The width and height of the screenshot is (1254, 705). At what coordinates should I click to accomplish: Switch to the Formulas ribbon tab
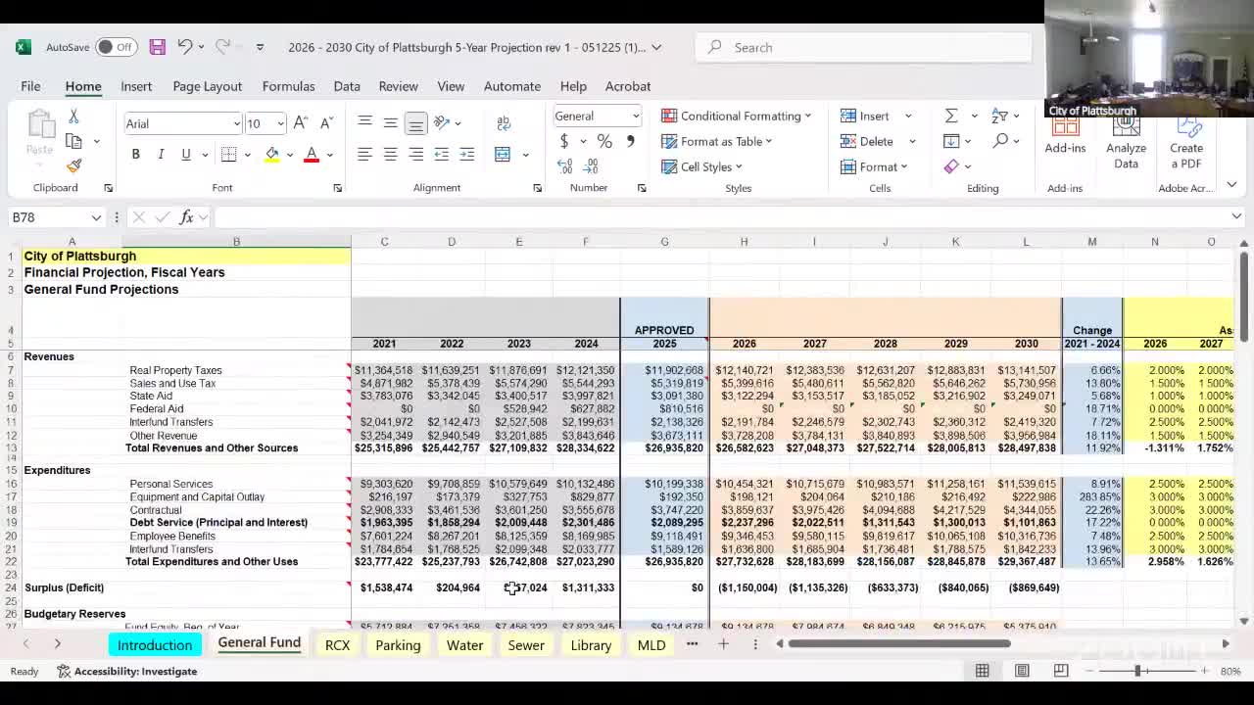pos(288,86)
